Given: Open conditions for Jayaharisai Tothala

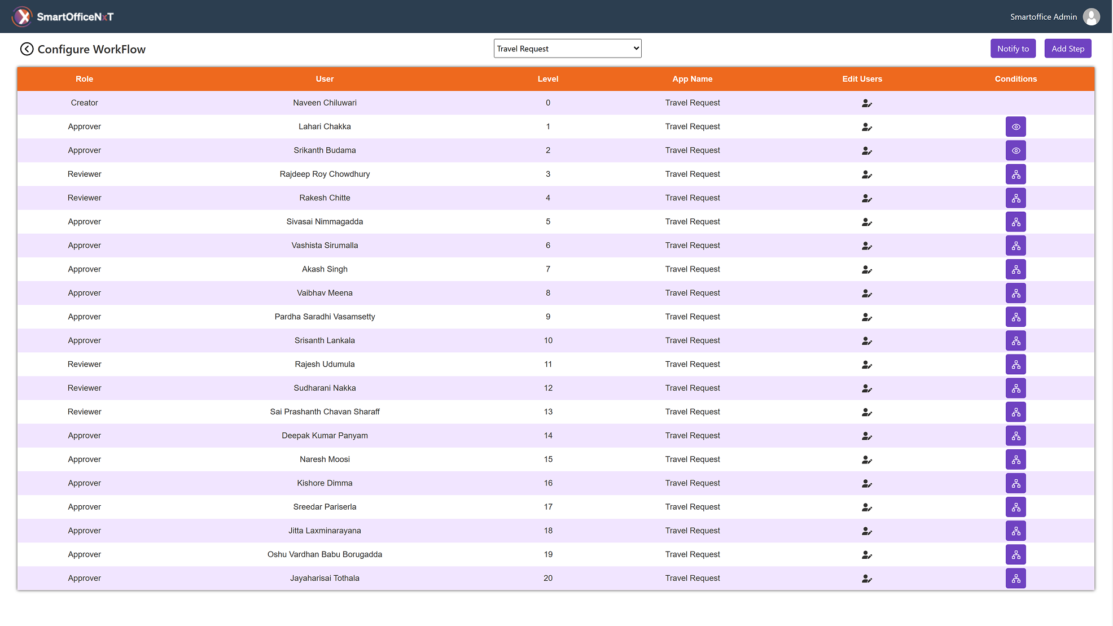Looking at the screenshot, I should click(1015, 578).
